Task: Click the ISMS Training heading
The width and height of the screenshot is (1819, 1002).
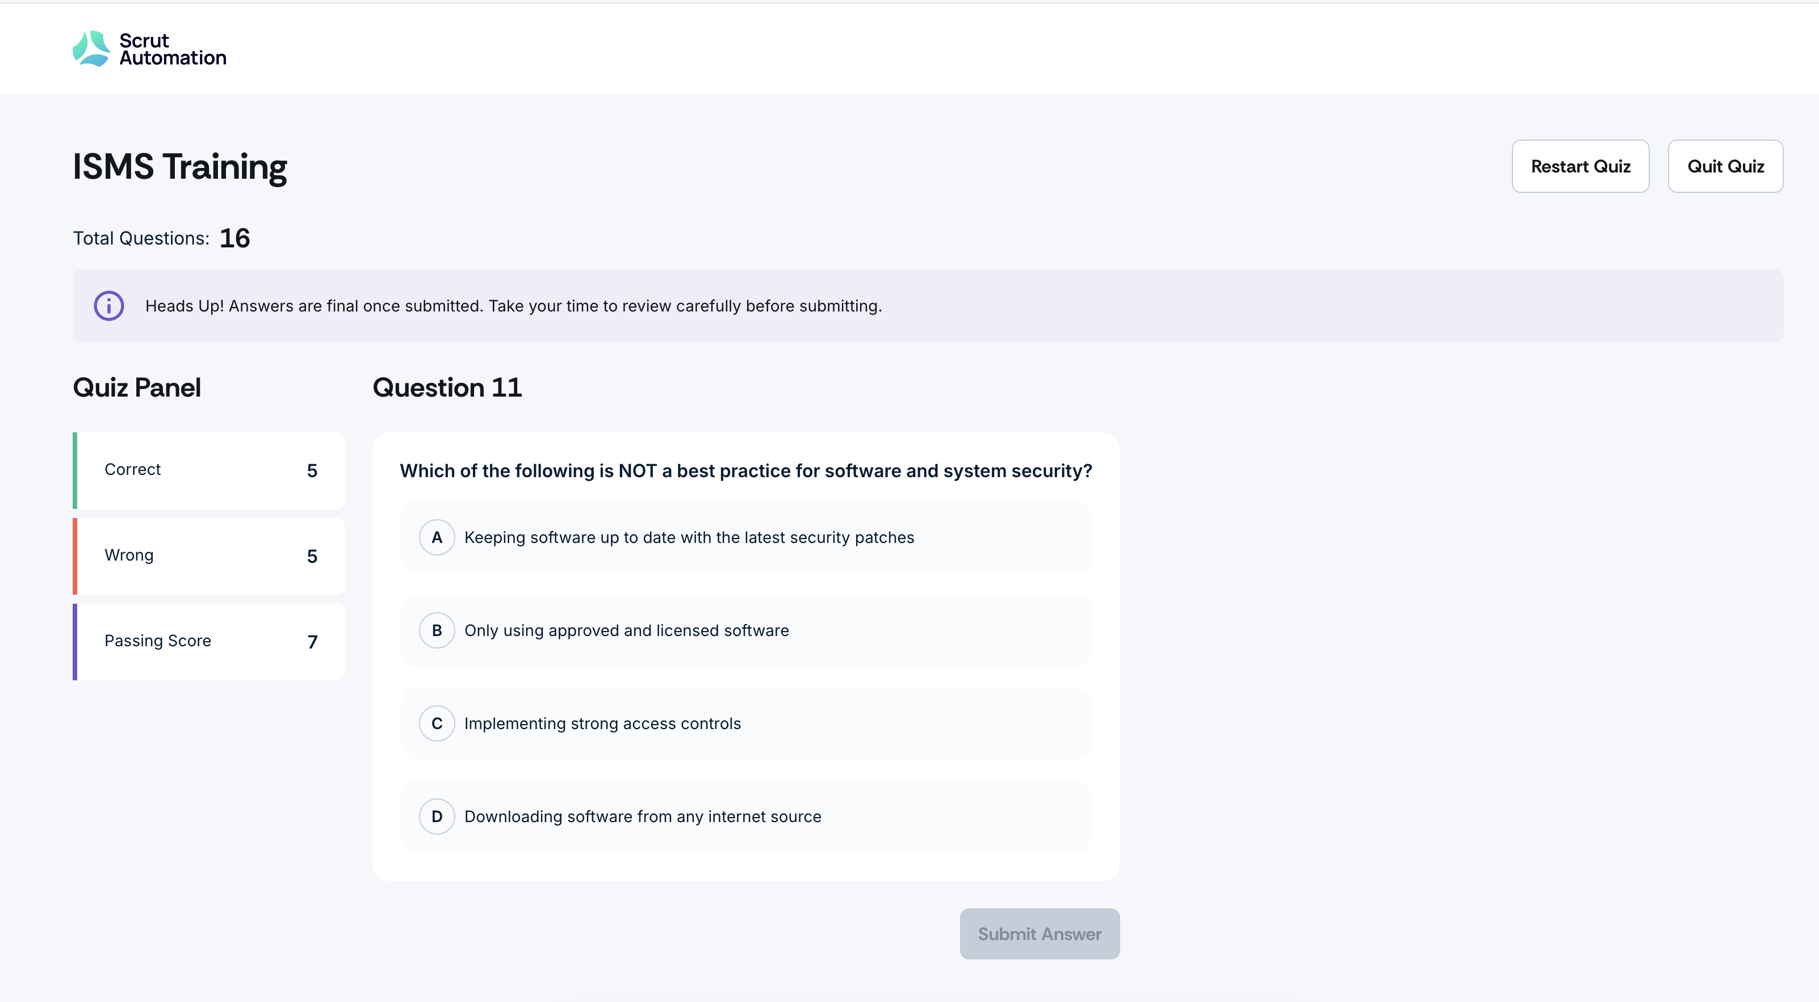Action: point(179,167)
